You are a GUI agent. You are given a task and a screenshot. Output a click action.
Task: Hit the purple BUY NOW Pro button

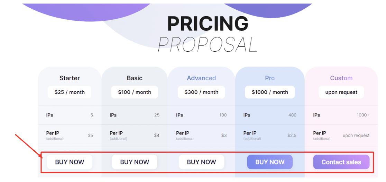point(270,162)
